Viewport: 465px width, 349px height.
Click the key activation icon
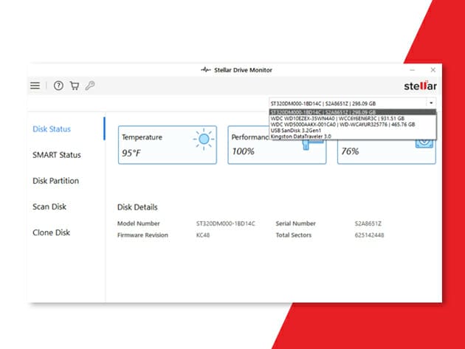click(x=90, y=86)
